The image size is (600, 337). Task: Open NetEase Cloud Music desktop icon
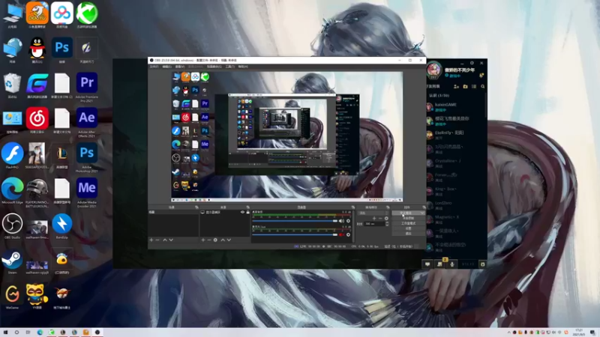pyautogui.click(x=37, y=120)
